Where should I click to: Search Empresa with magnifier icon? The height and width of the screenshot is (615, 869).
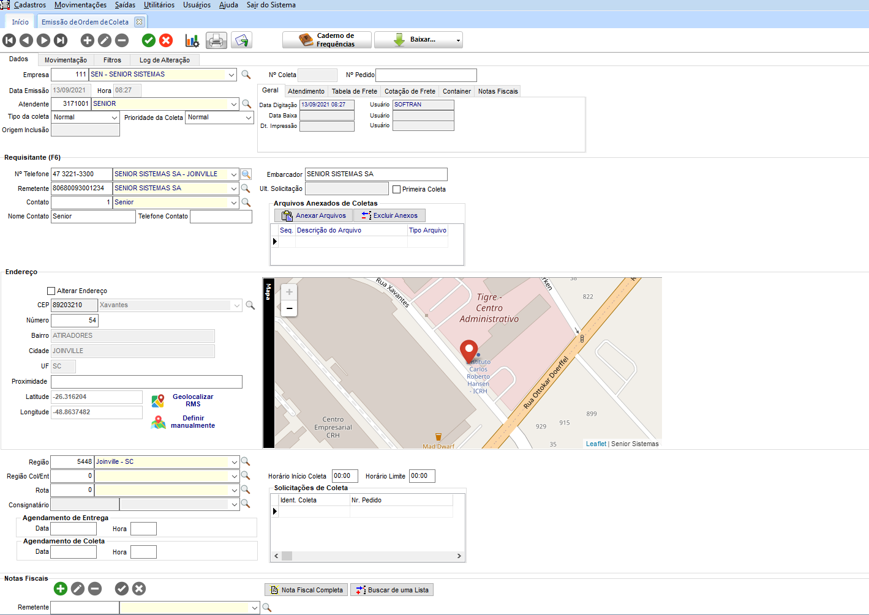(246, 75)
